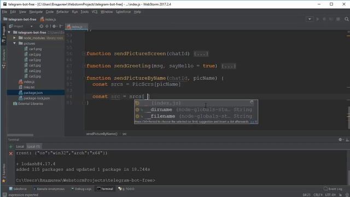Toggle the Favorites side tool window tab

(x=4, y=173)
